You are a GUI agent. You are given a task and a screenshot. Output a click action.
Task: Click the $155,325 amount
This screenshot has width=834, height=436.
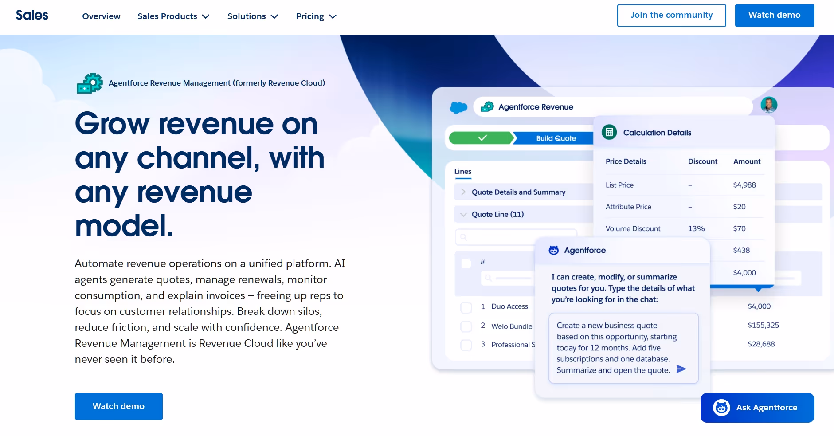click(763, 325)
